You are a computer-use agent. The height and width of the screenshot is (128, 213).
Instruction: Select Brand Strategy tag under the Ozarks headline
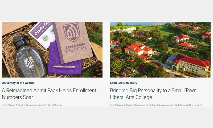19,105
